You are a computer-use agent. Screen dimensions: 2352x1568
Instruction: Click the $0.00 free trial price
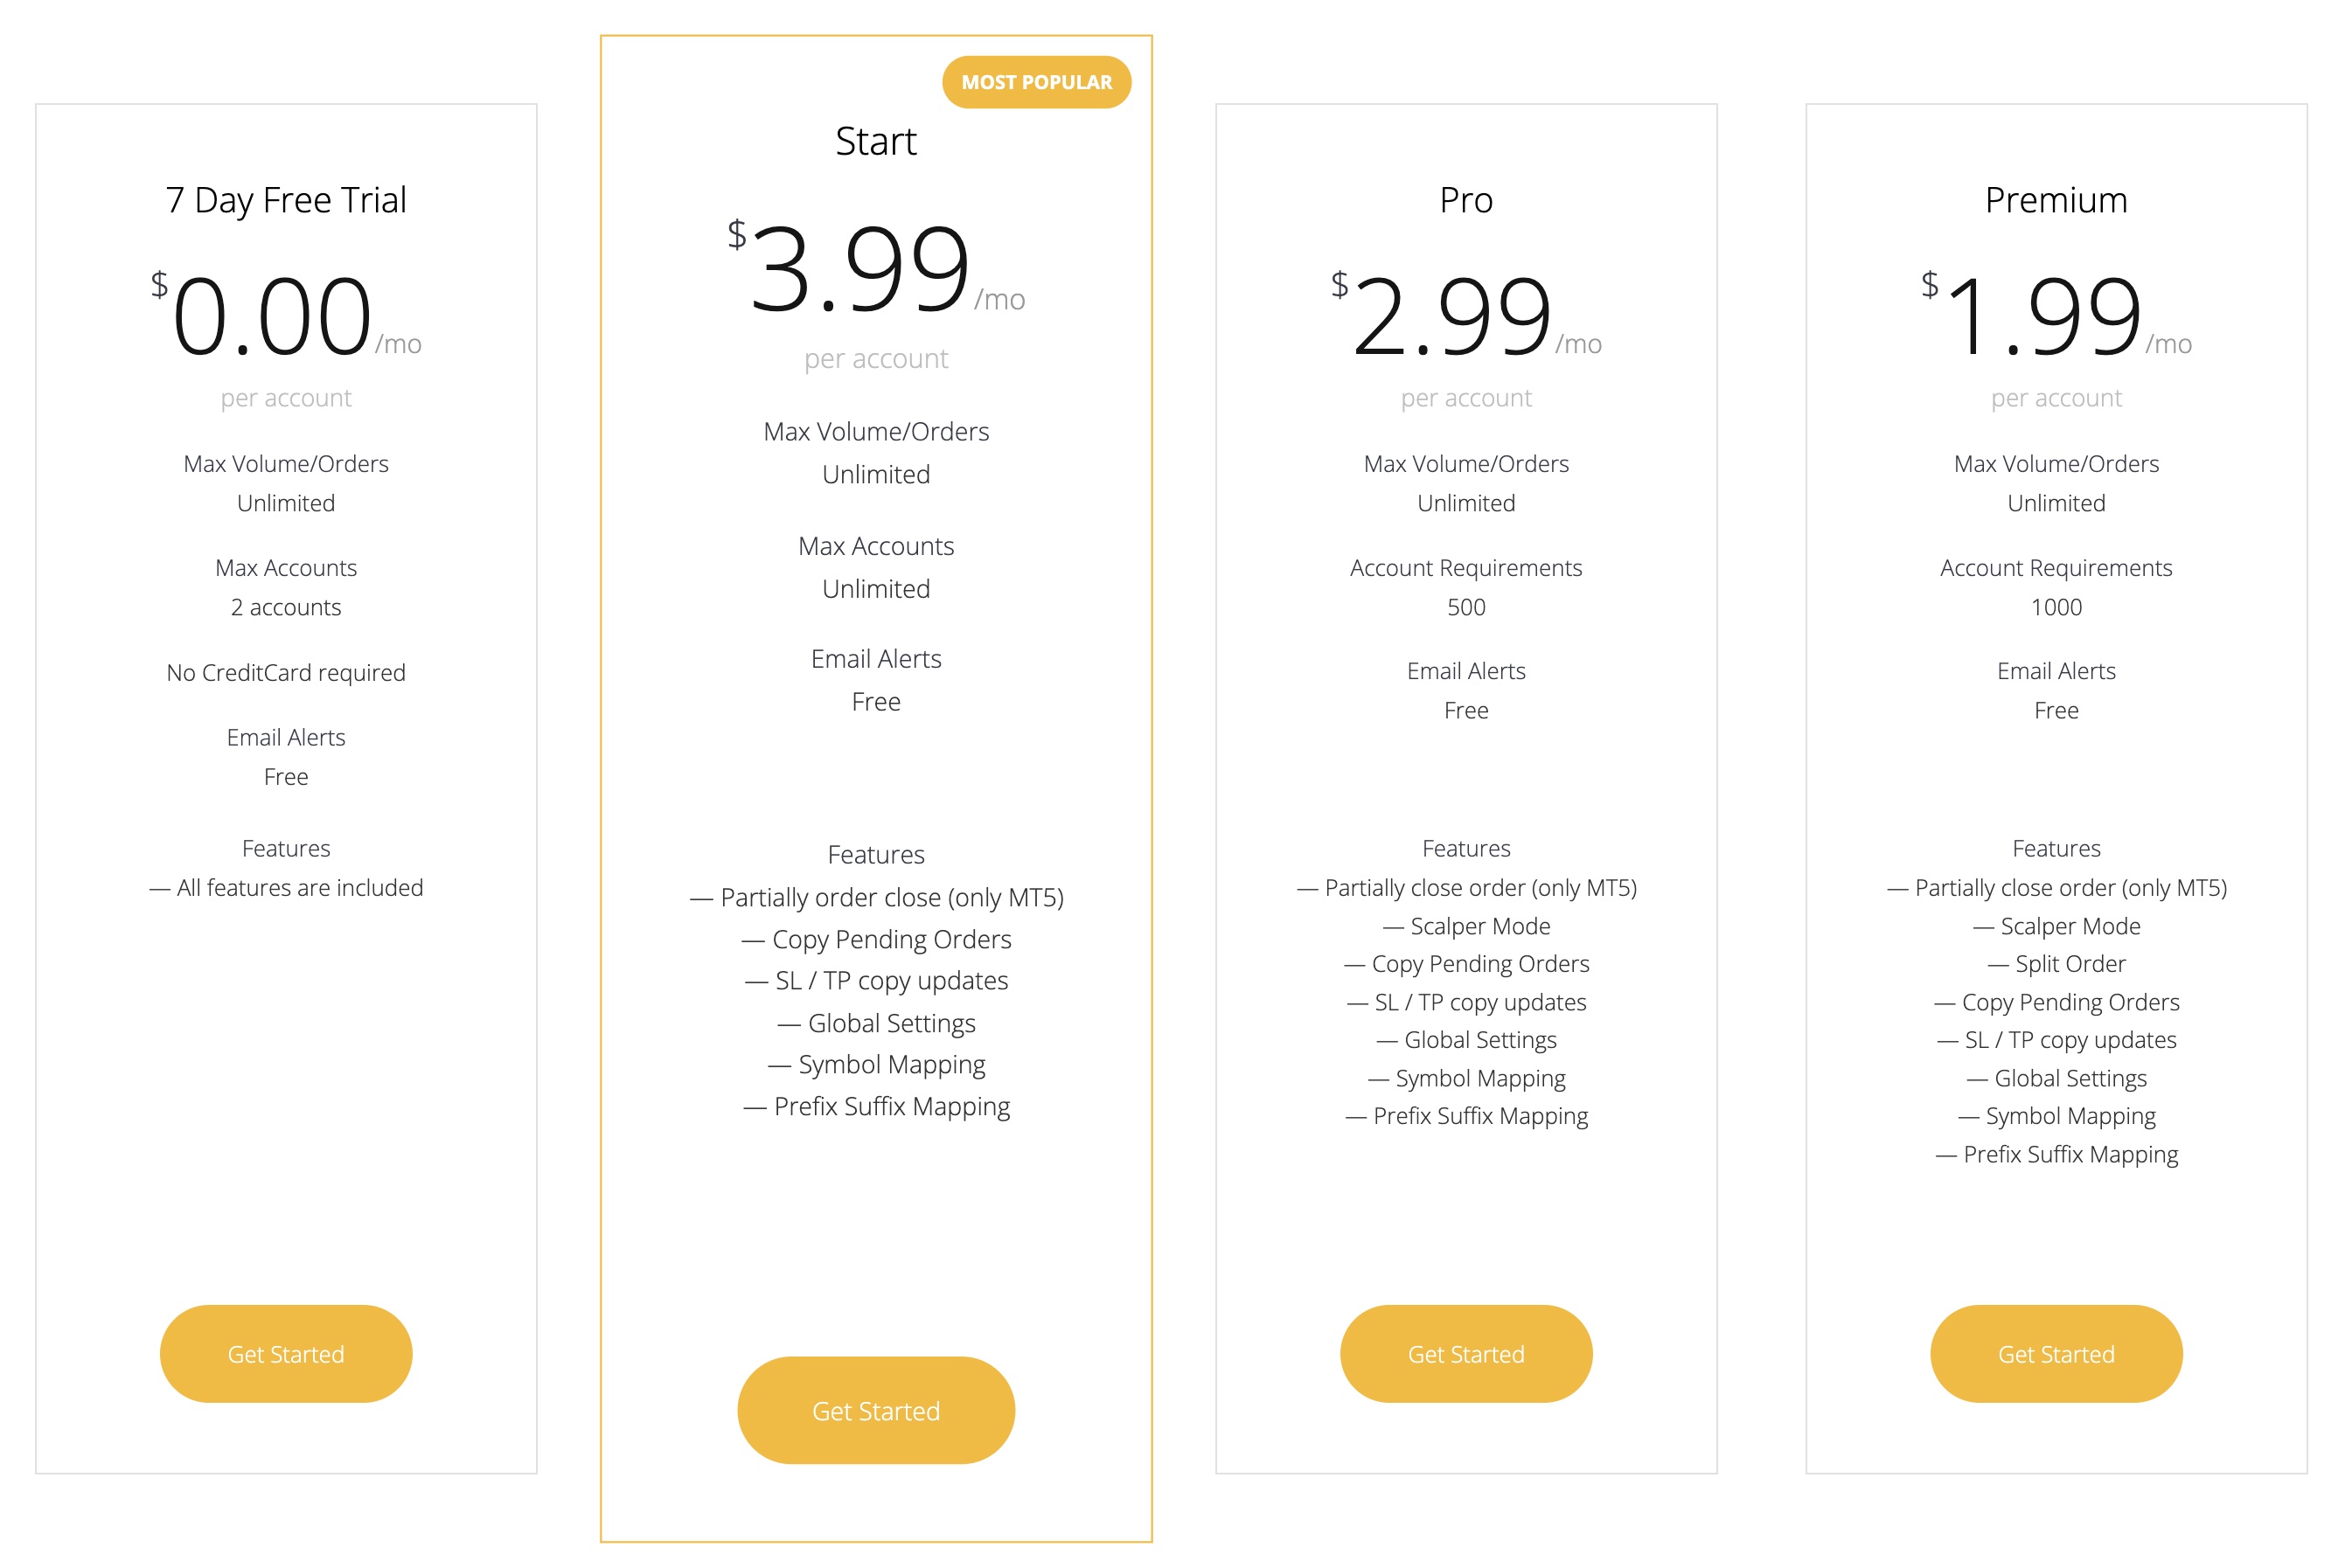click(x=272, y=316)
